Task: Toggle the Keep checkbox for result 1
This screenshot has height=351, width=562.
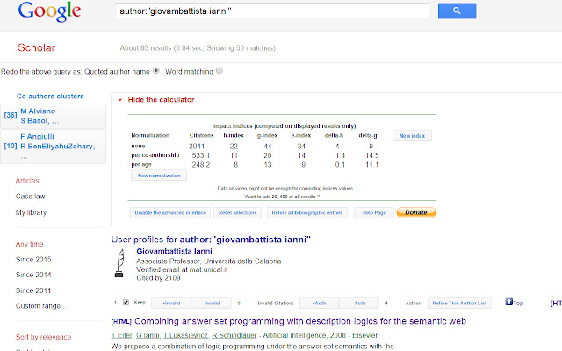Action: (x=126, y=302)
